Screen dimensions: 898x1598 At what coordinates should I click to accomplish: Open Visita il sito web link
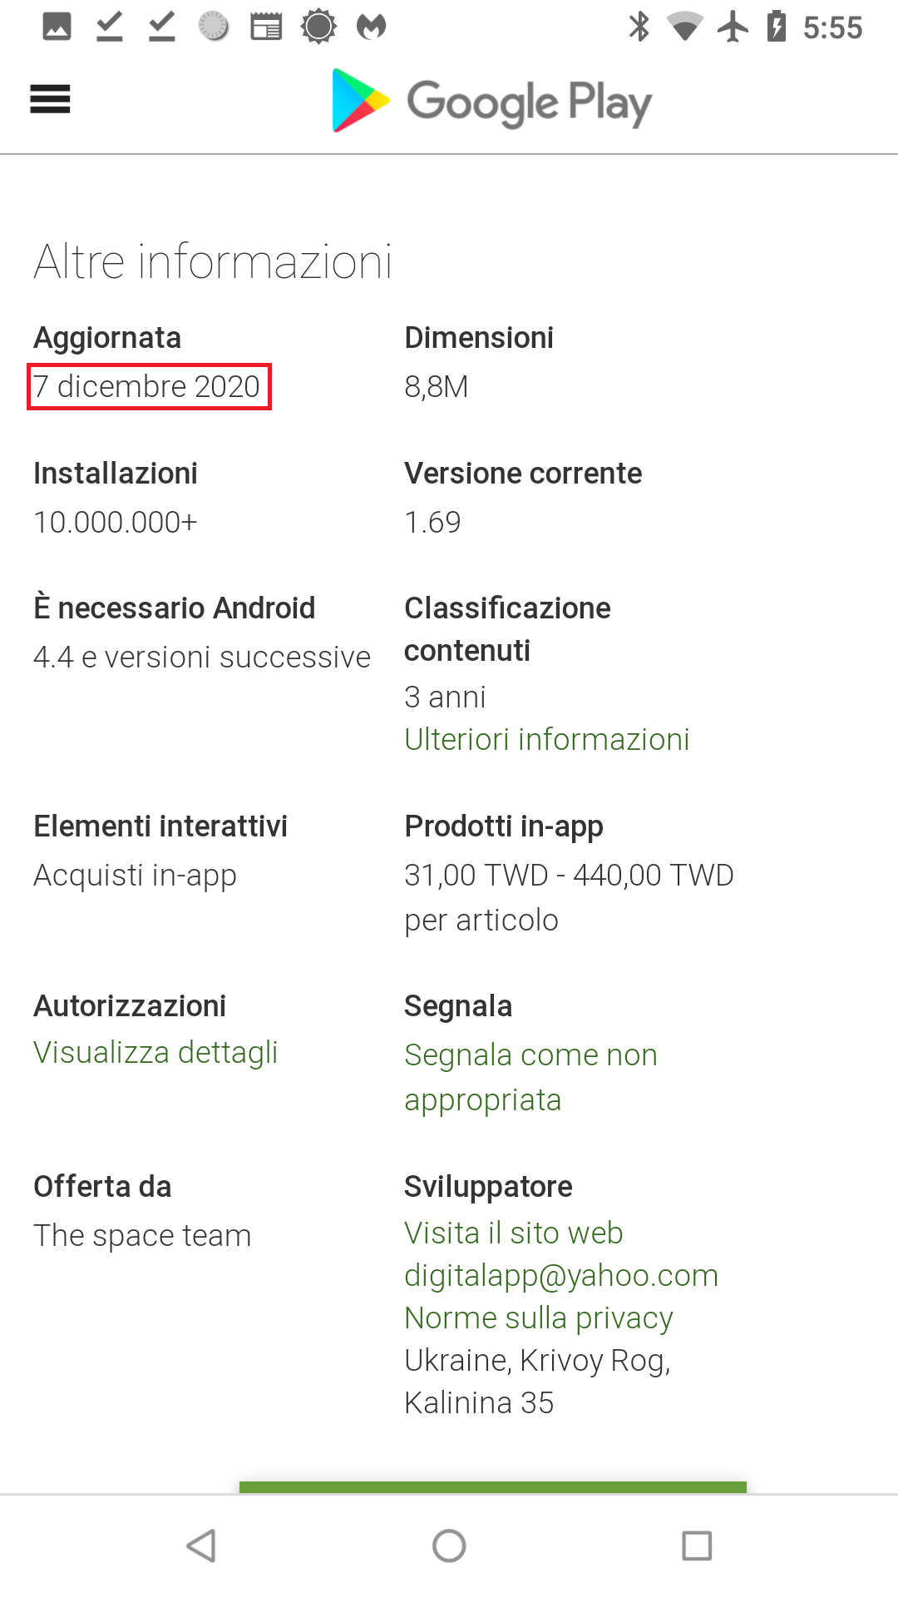click(513, 1233)
